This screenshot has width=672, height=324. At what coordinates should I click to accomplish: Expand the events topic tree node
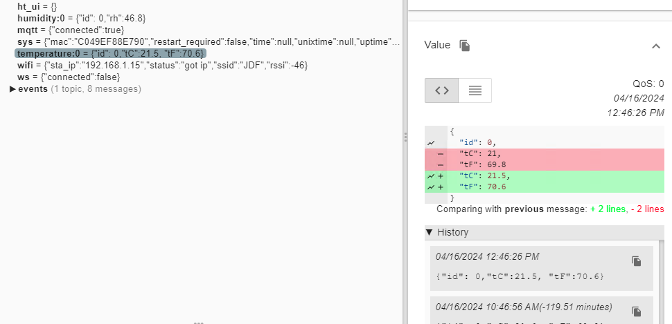(x=13, y=89)
